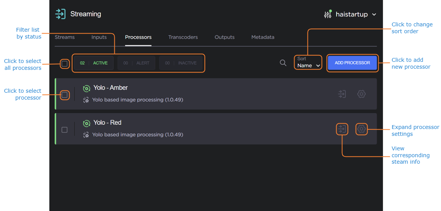Click the search magnifier icon
Image resolution: width=441 pixels, height=211 pixels.
tap(283, 63)
